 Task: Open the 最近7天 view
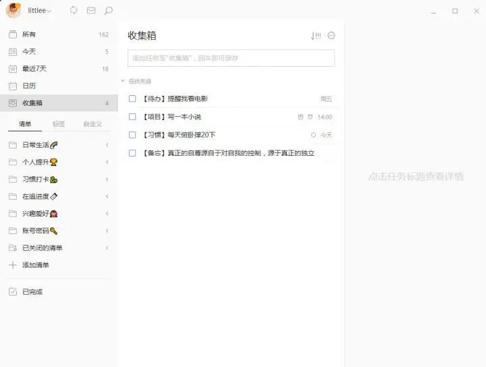[59, 69]
